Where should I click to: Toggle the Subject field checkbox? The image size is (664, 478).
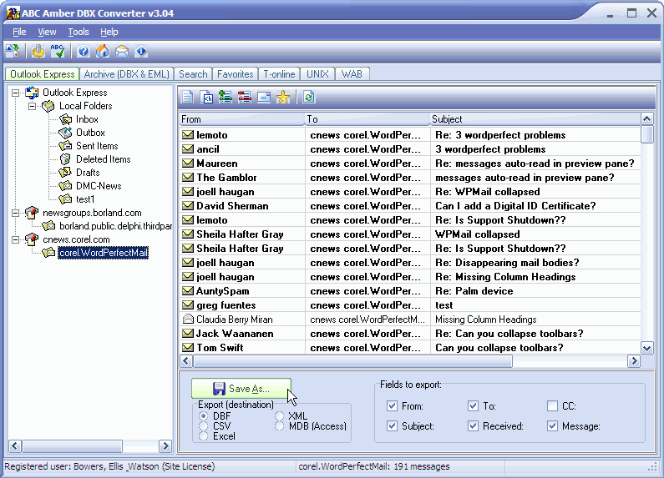coord(392,425)
